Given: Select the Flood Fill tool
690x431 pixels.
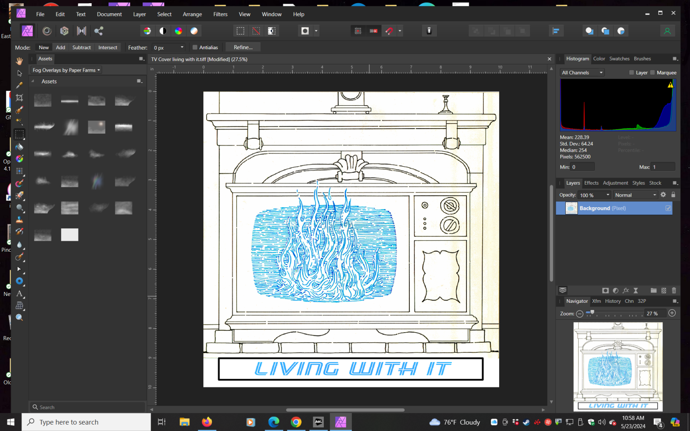Looking at the screenshot, I should 19,147.
